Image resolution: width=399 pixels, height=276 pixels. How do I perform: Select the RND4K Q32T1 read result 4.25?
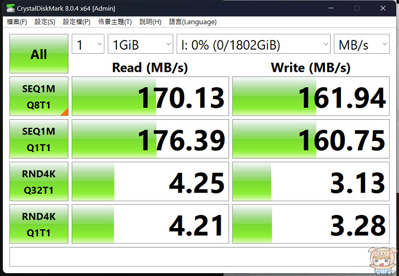[150, 181]
